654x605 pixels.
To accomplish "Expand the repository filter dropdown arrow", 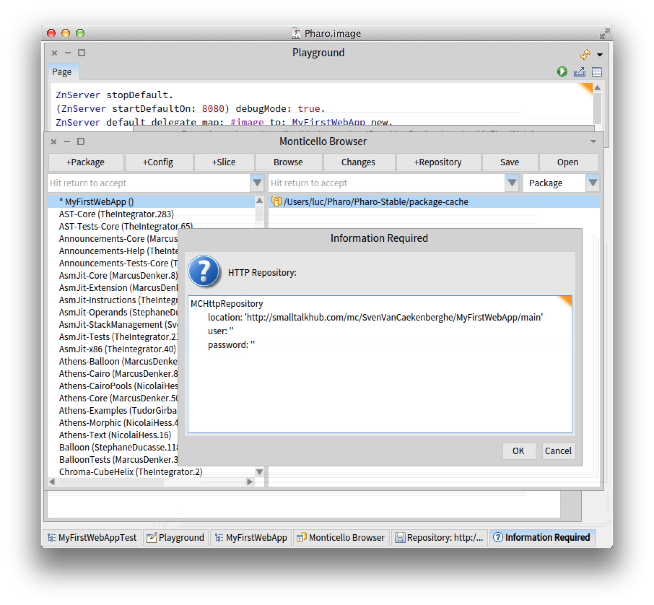I will click(x=512, y=183).
